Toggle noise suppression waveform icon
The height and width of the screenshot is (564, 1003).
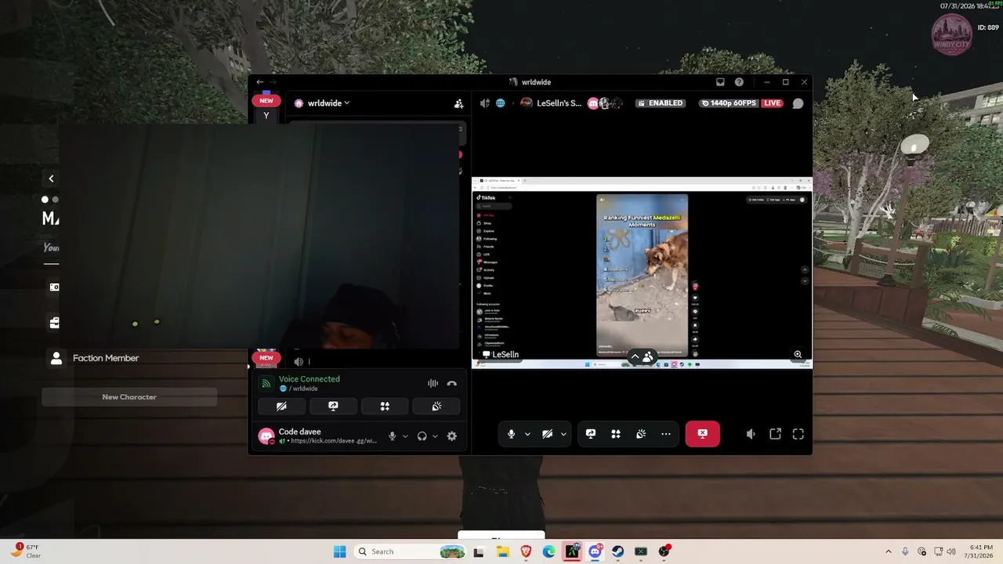coord(433,384)
